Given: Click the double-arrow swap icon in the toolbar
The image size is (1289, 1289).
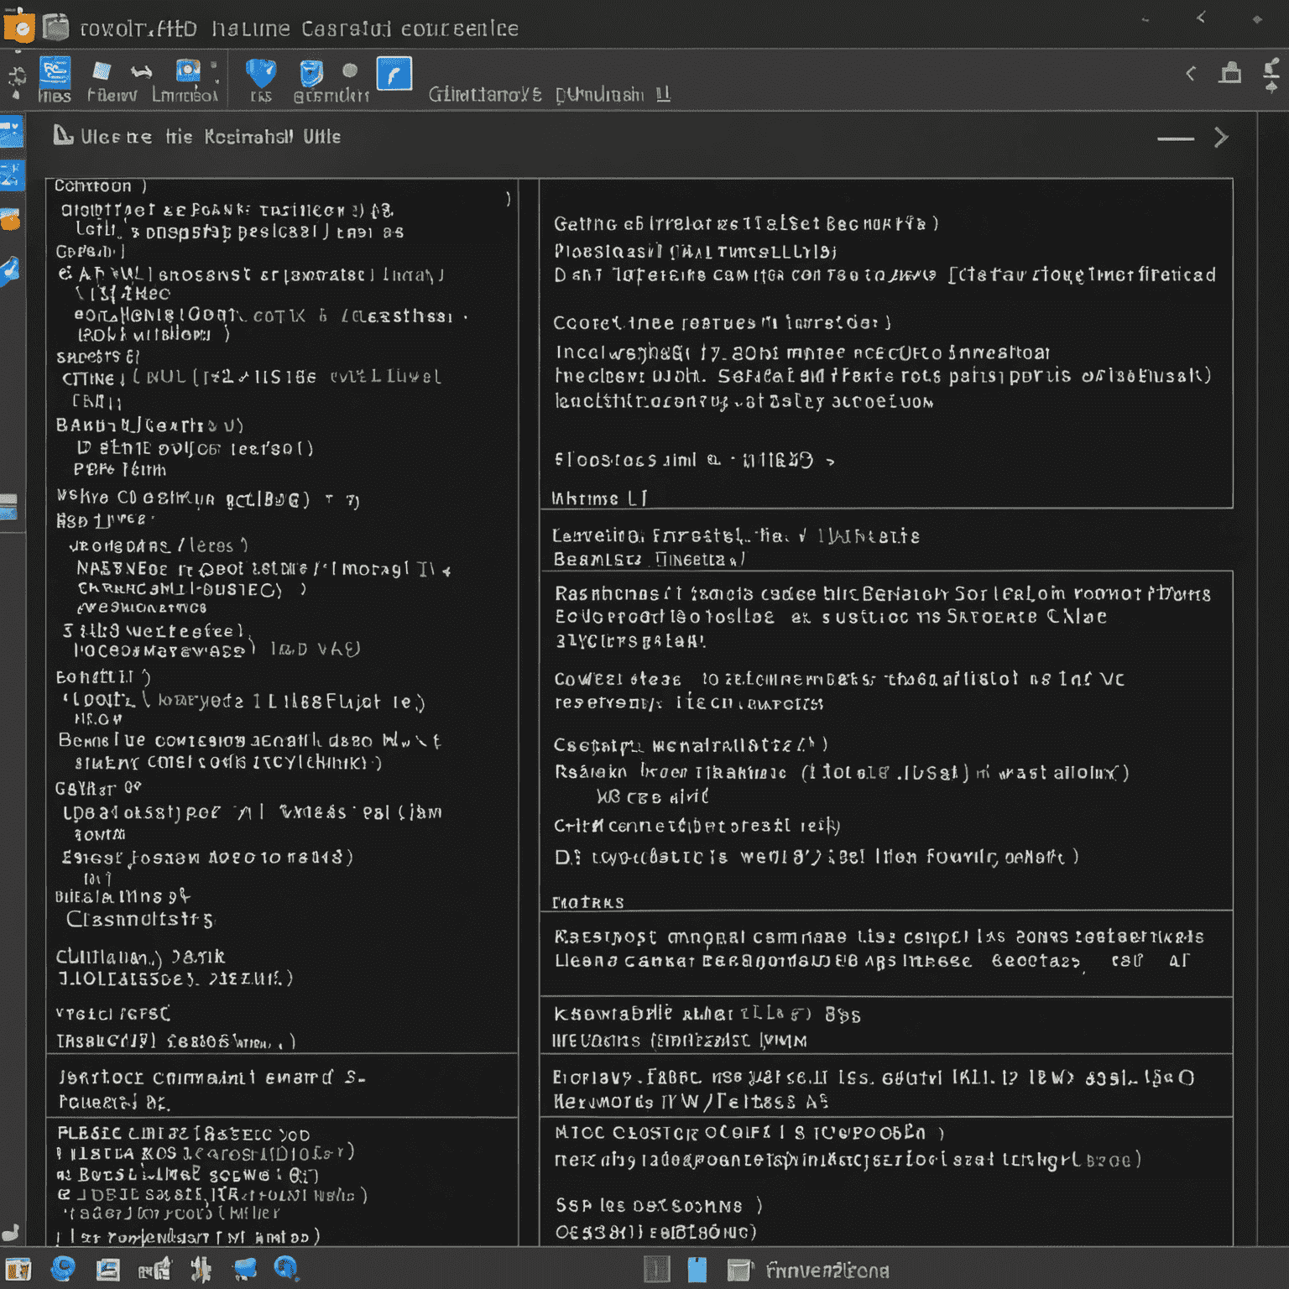Looking at the screenshot, I should pyautogui.click(x=141, y=72).
